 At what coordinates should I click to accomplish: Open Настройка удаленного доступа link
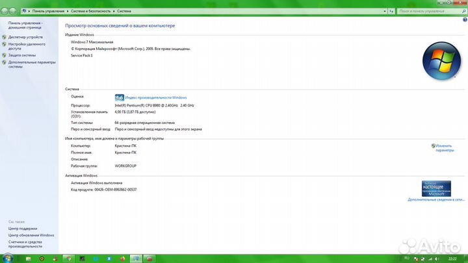tap(27, 46)
